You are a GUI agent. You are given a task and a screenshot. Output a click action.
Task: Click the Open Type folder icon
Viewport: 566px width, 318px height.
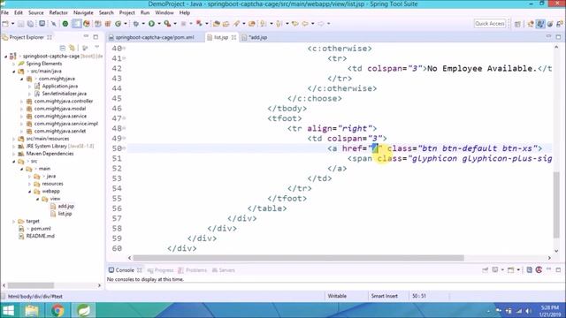point(217,24)
